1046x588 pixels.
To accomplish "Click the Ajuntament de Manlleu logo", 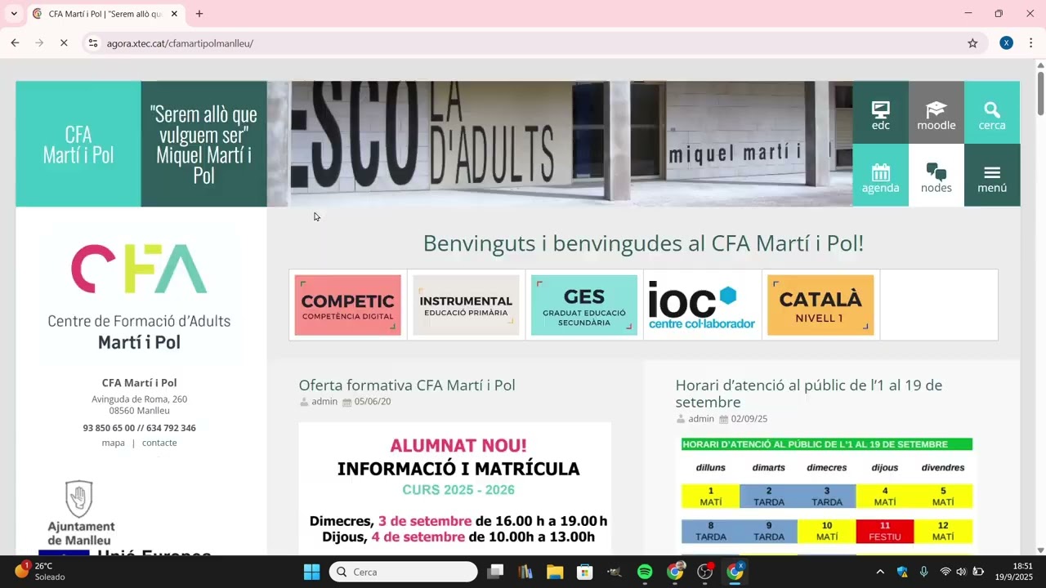I will 81,514.
